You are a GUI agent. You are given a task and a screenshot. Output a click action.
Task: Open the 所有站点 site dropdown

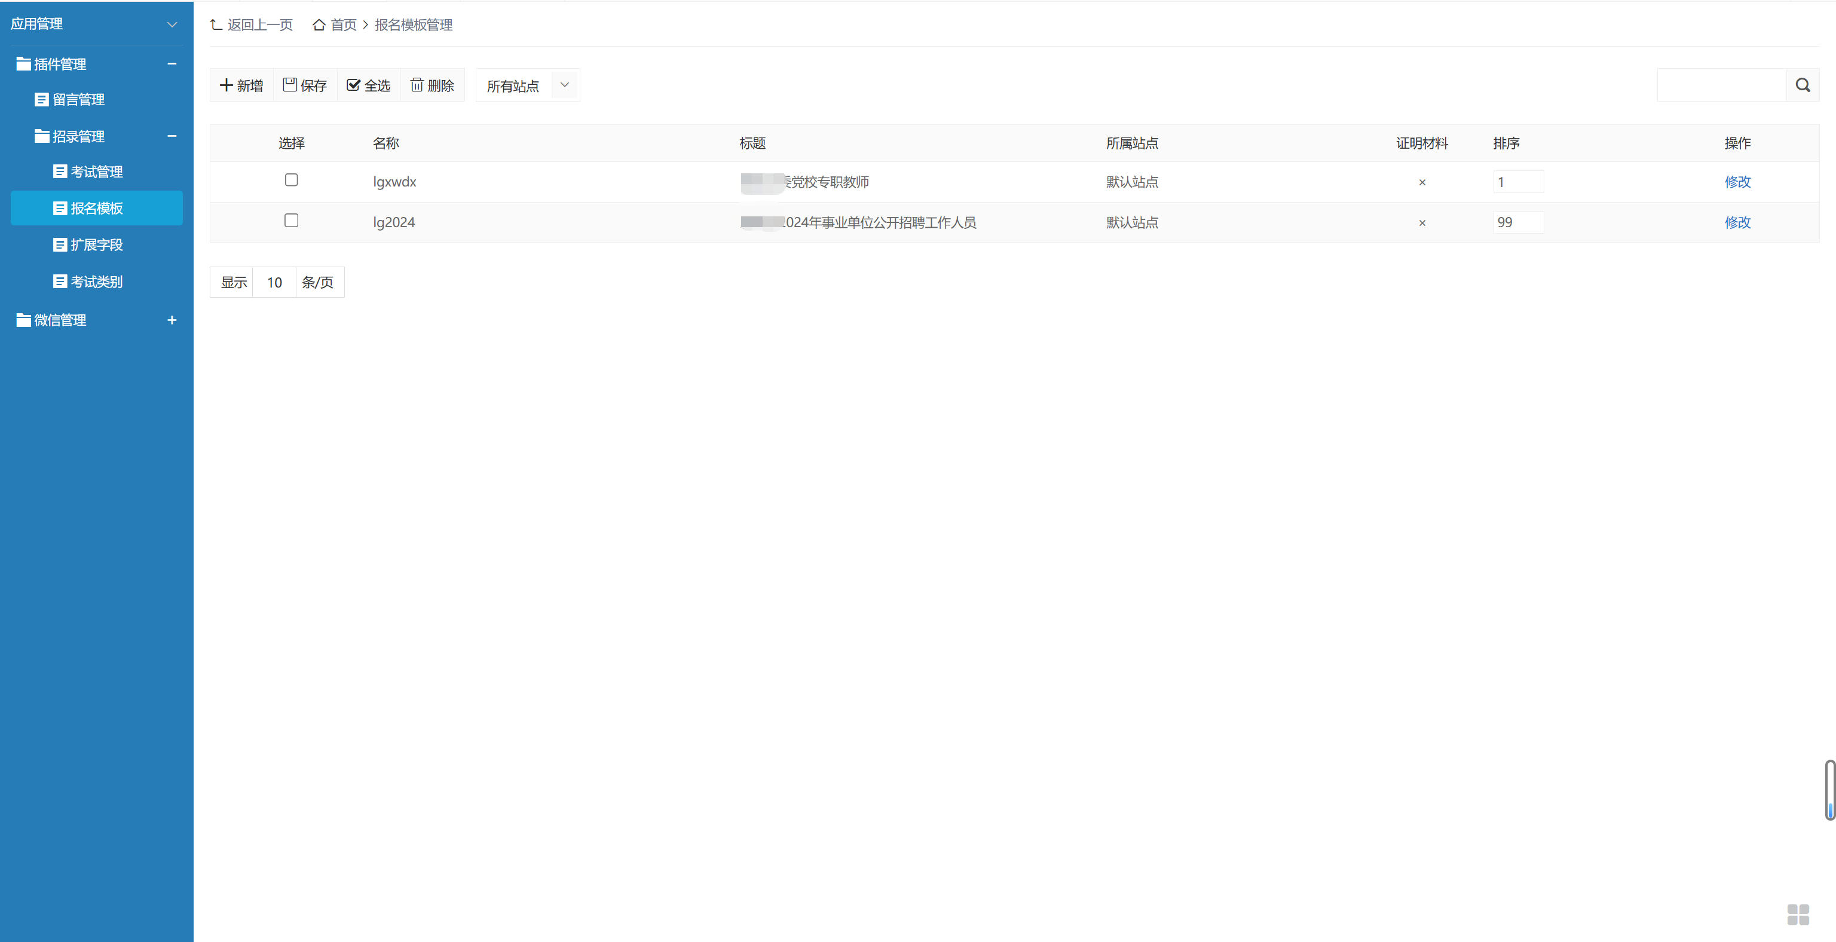527,85
